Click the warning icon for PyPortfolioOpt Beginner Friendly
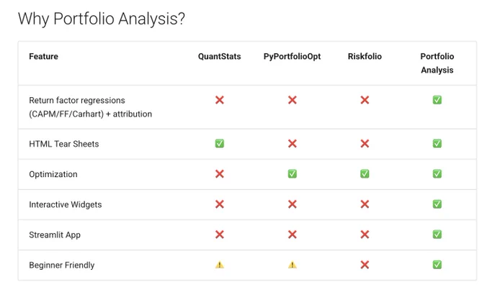 coord(292,265)
